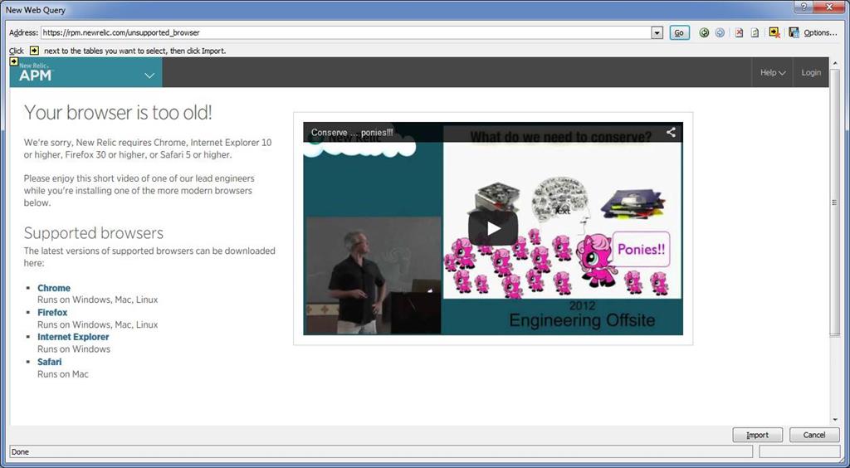Screen dimensions: 850x468
Task: Click the Import button
Action: [x=757, y=435]
